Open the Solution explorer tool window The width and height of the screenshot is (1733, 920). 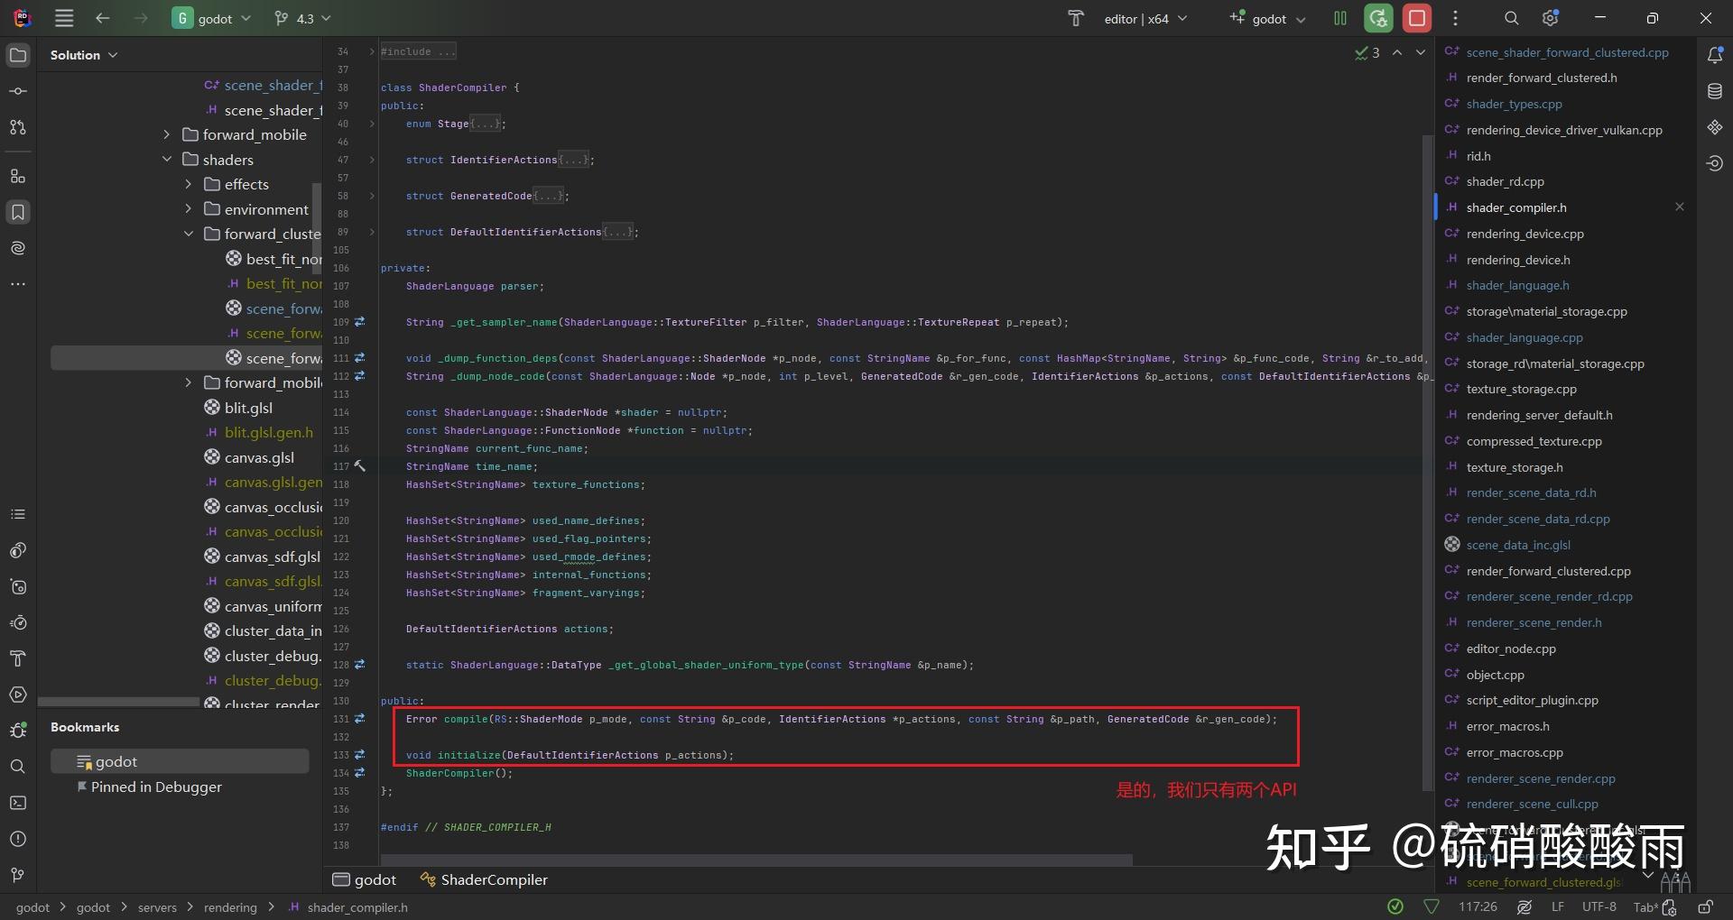click(x=18, y=55)
